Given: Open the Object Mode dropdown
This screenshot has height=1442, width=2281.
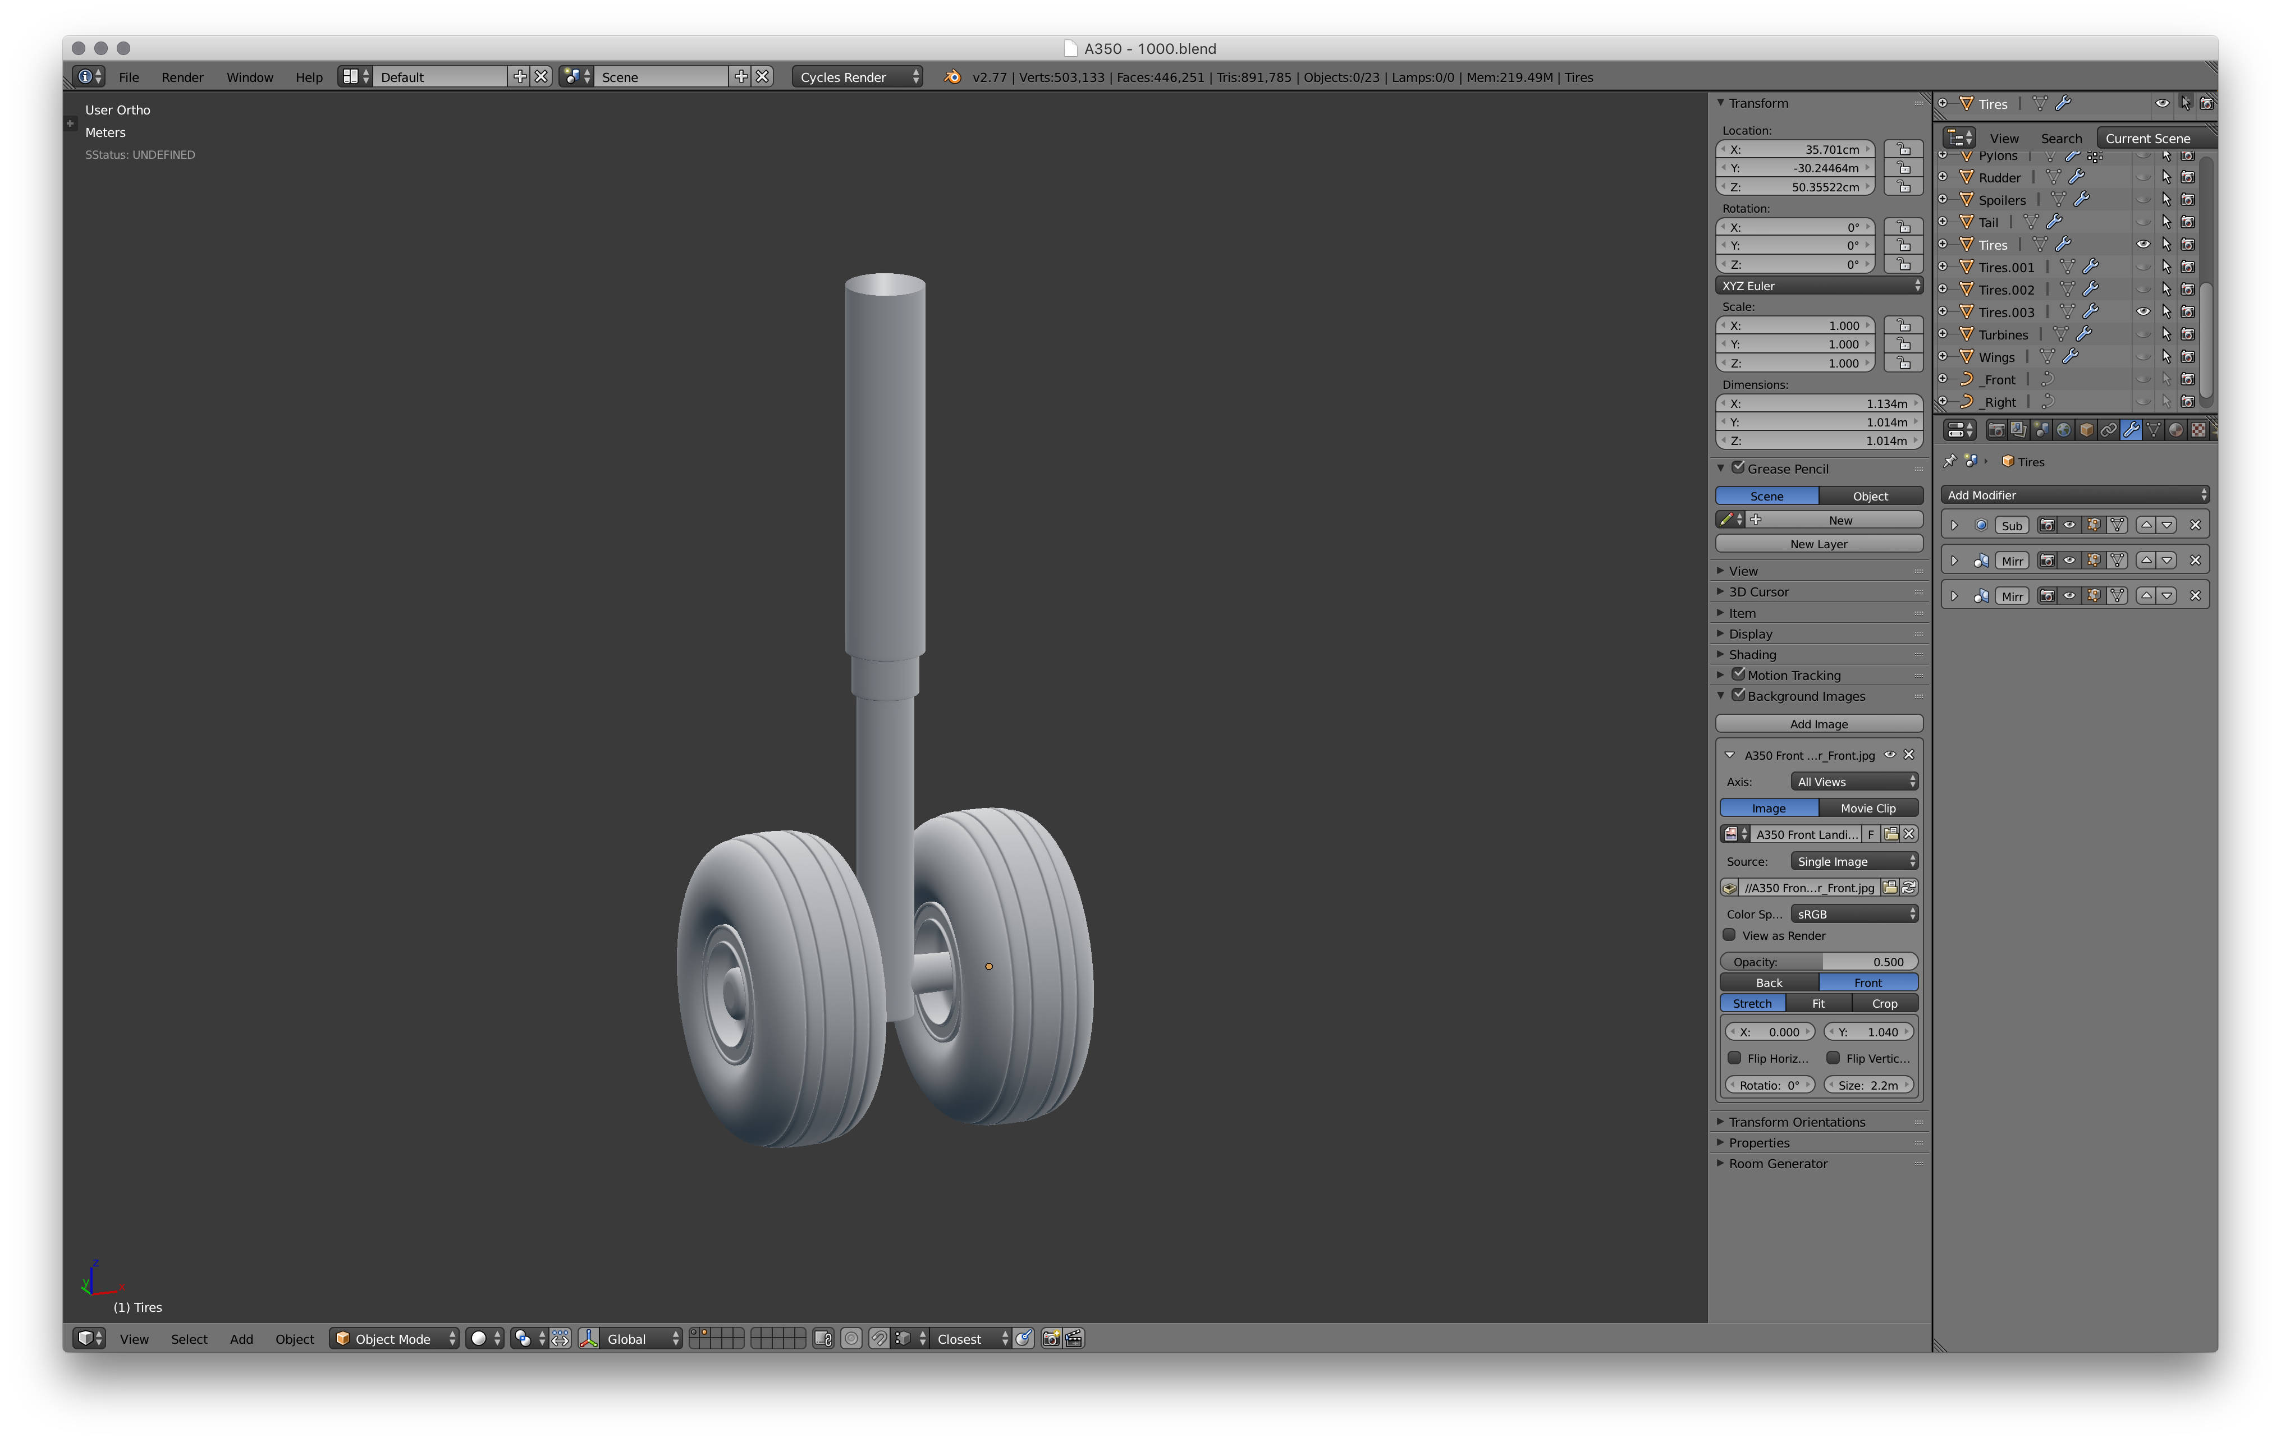Looking at the screenshot, I should (x=395, y=1339).
